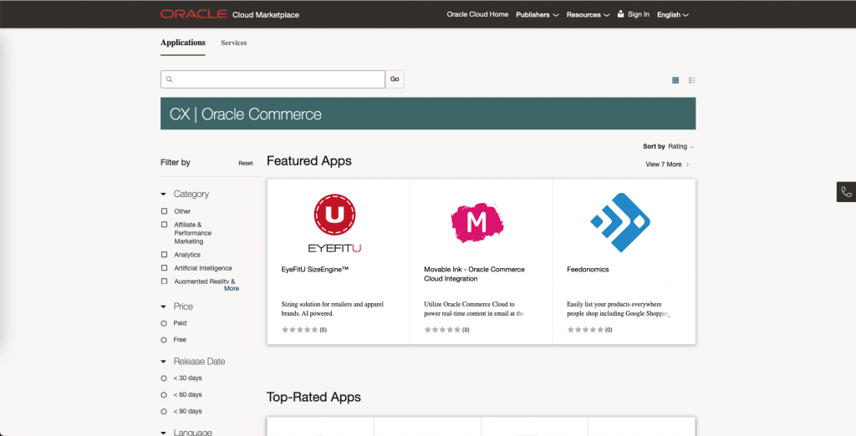
Task: Click the Go search button
Action: coord(395,79)
